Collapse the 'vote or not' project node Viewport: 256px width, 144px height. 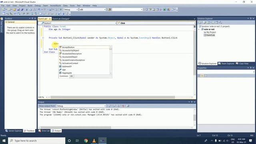pyautogui.click(x=199, y=29)
